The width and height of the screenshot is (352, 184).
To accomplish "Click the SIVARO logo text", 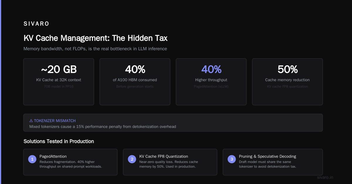I will [36, 24].
